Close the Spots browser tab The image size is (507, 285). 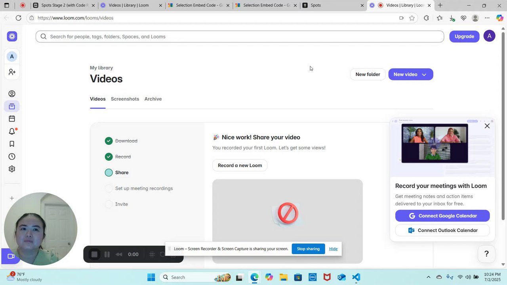click(x=362, y=6)
